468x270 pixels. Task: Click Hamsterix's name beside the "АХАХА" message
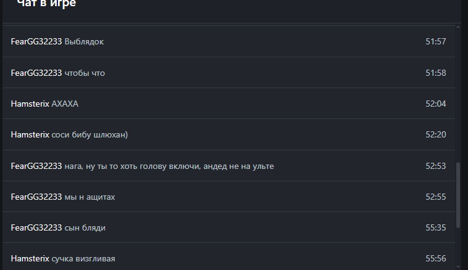click(30, 104)
